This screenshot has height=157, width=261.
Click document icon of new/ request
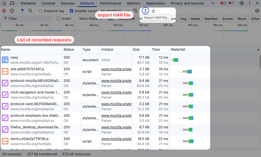point(5,60)
